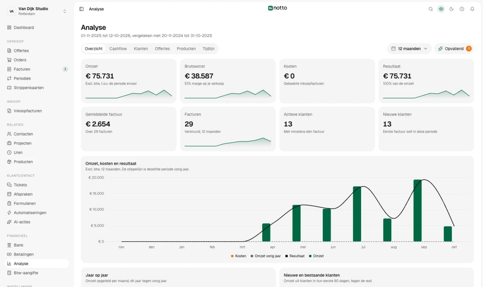The height and width of the screenshot is (287, 483).
Task: Click the Omzet € 75.731 card
Action: 129,81
